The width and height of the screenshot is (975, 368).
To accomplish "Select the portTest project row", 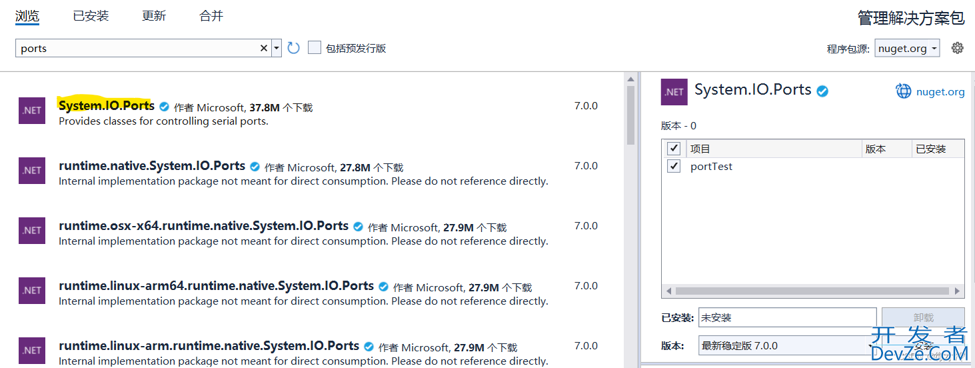I will tap(813, 167).
